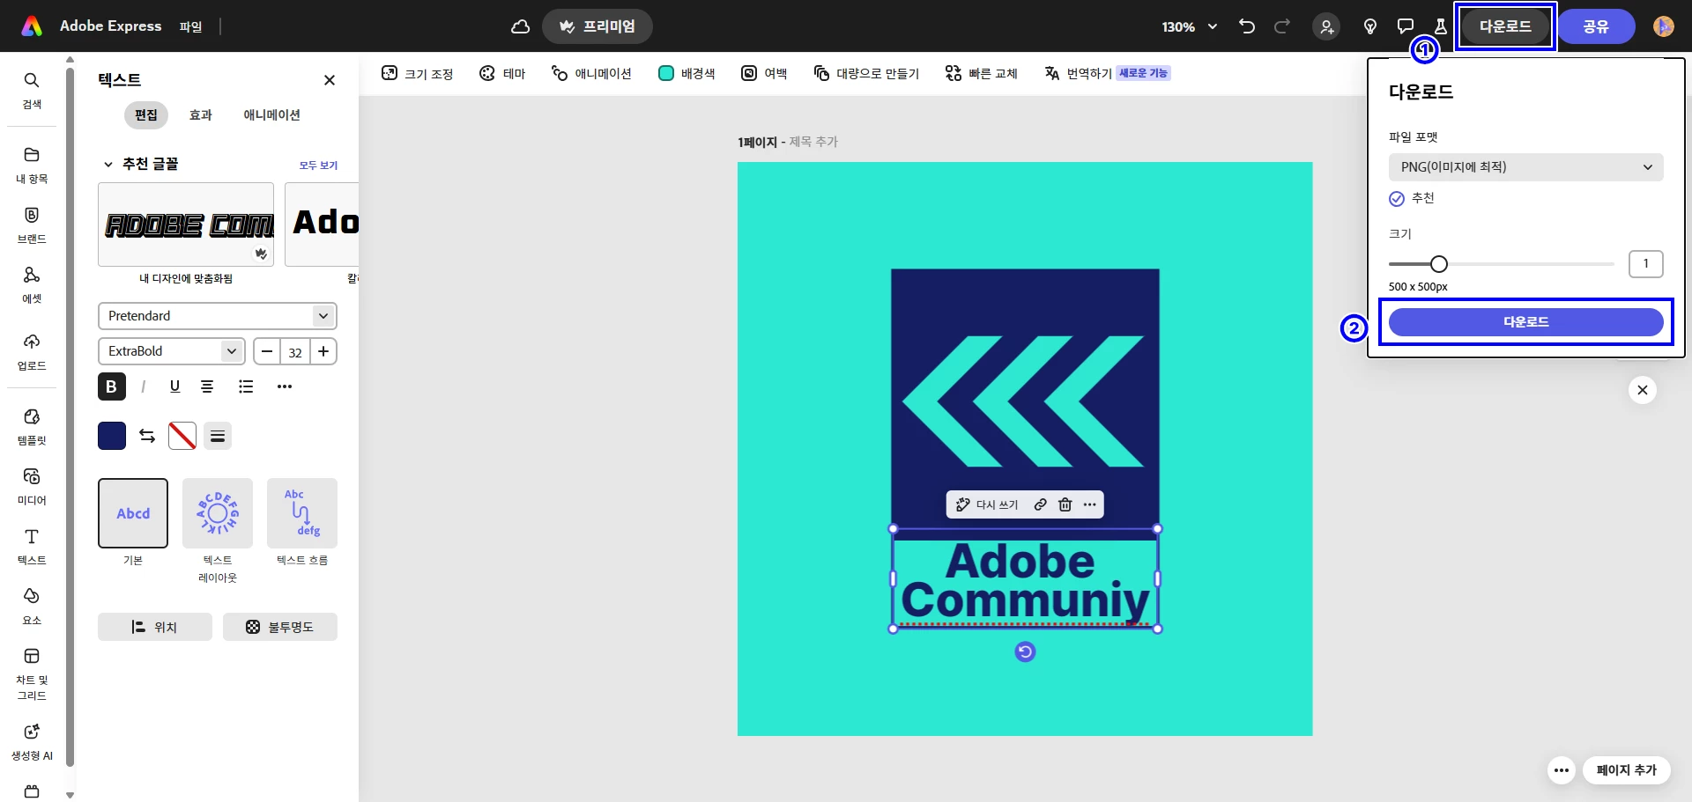Open the 파일 menu
This screenshot has height=802, width=1692.
point(191,26)
